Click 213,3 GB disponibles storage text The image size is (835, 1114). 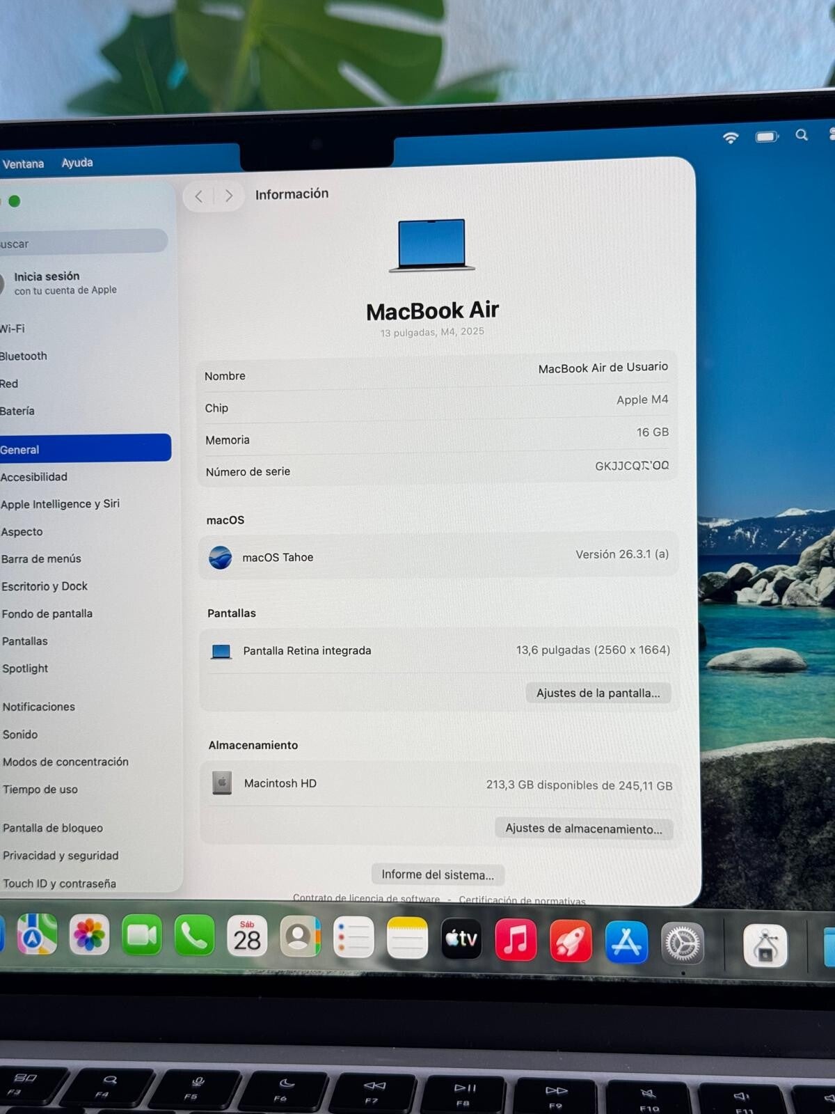[x=579, y=785]
